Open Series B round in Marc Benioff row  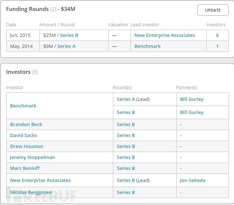pyautogui.click(x=126, y=168)
